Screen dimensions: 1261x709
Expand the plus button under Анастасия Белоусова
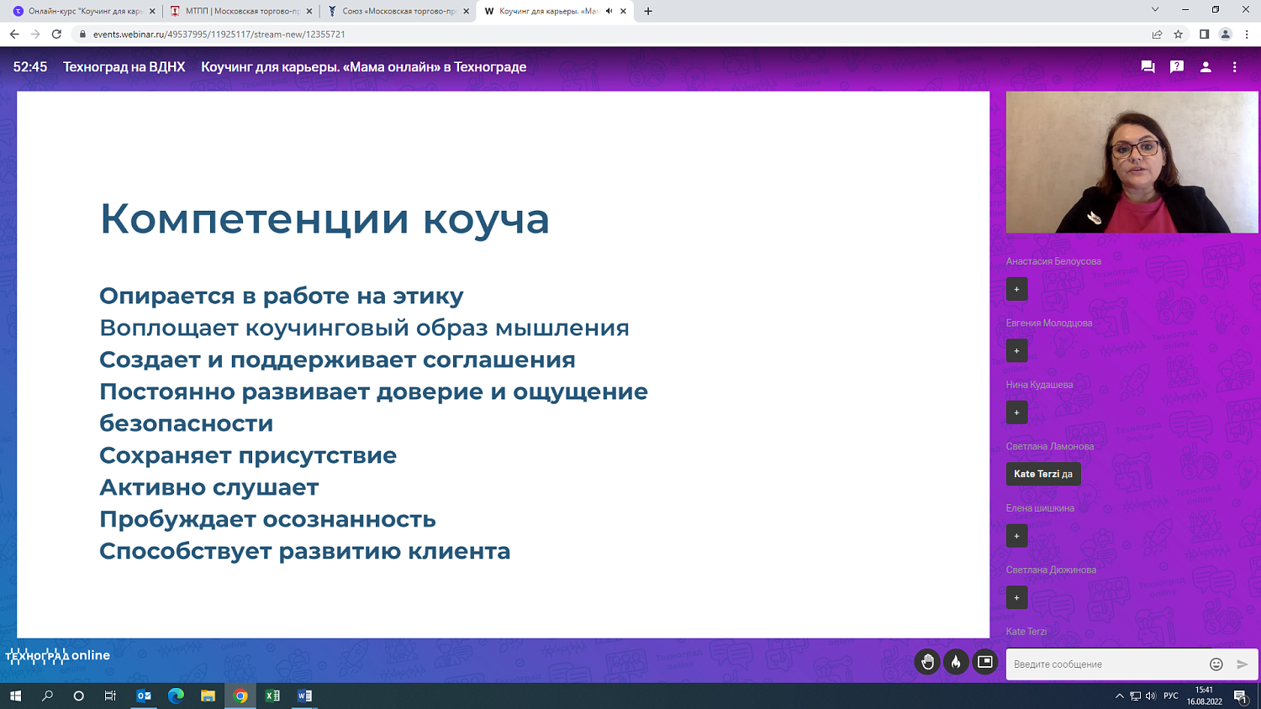(x=1016, y=288)
